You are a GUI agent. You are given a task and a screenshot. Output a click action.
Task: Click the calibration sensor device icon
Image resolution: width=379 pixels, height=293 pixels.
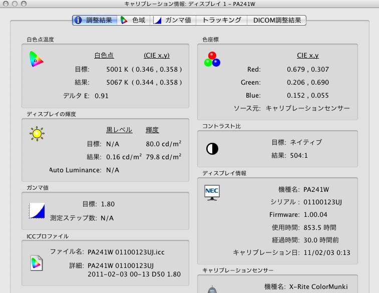click(x=212, y=289)
